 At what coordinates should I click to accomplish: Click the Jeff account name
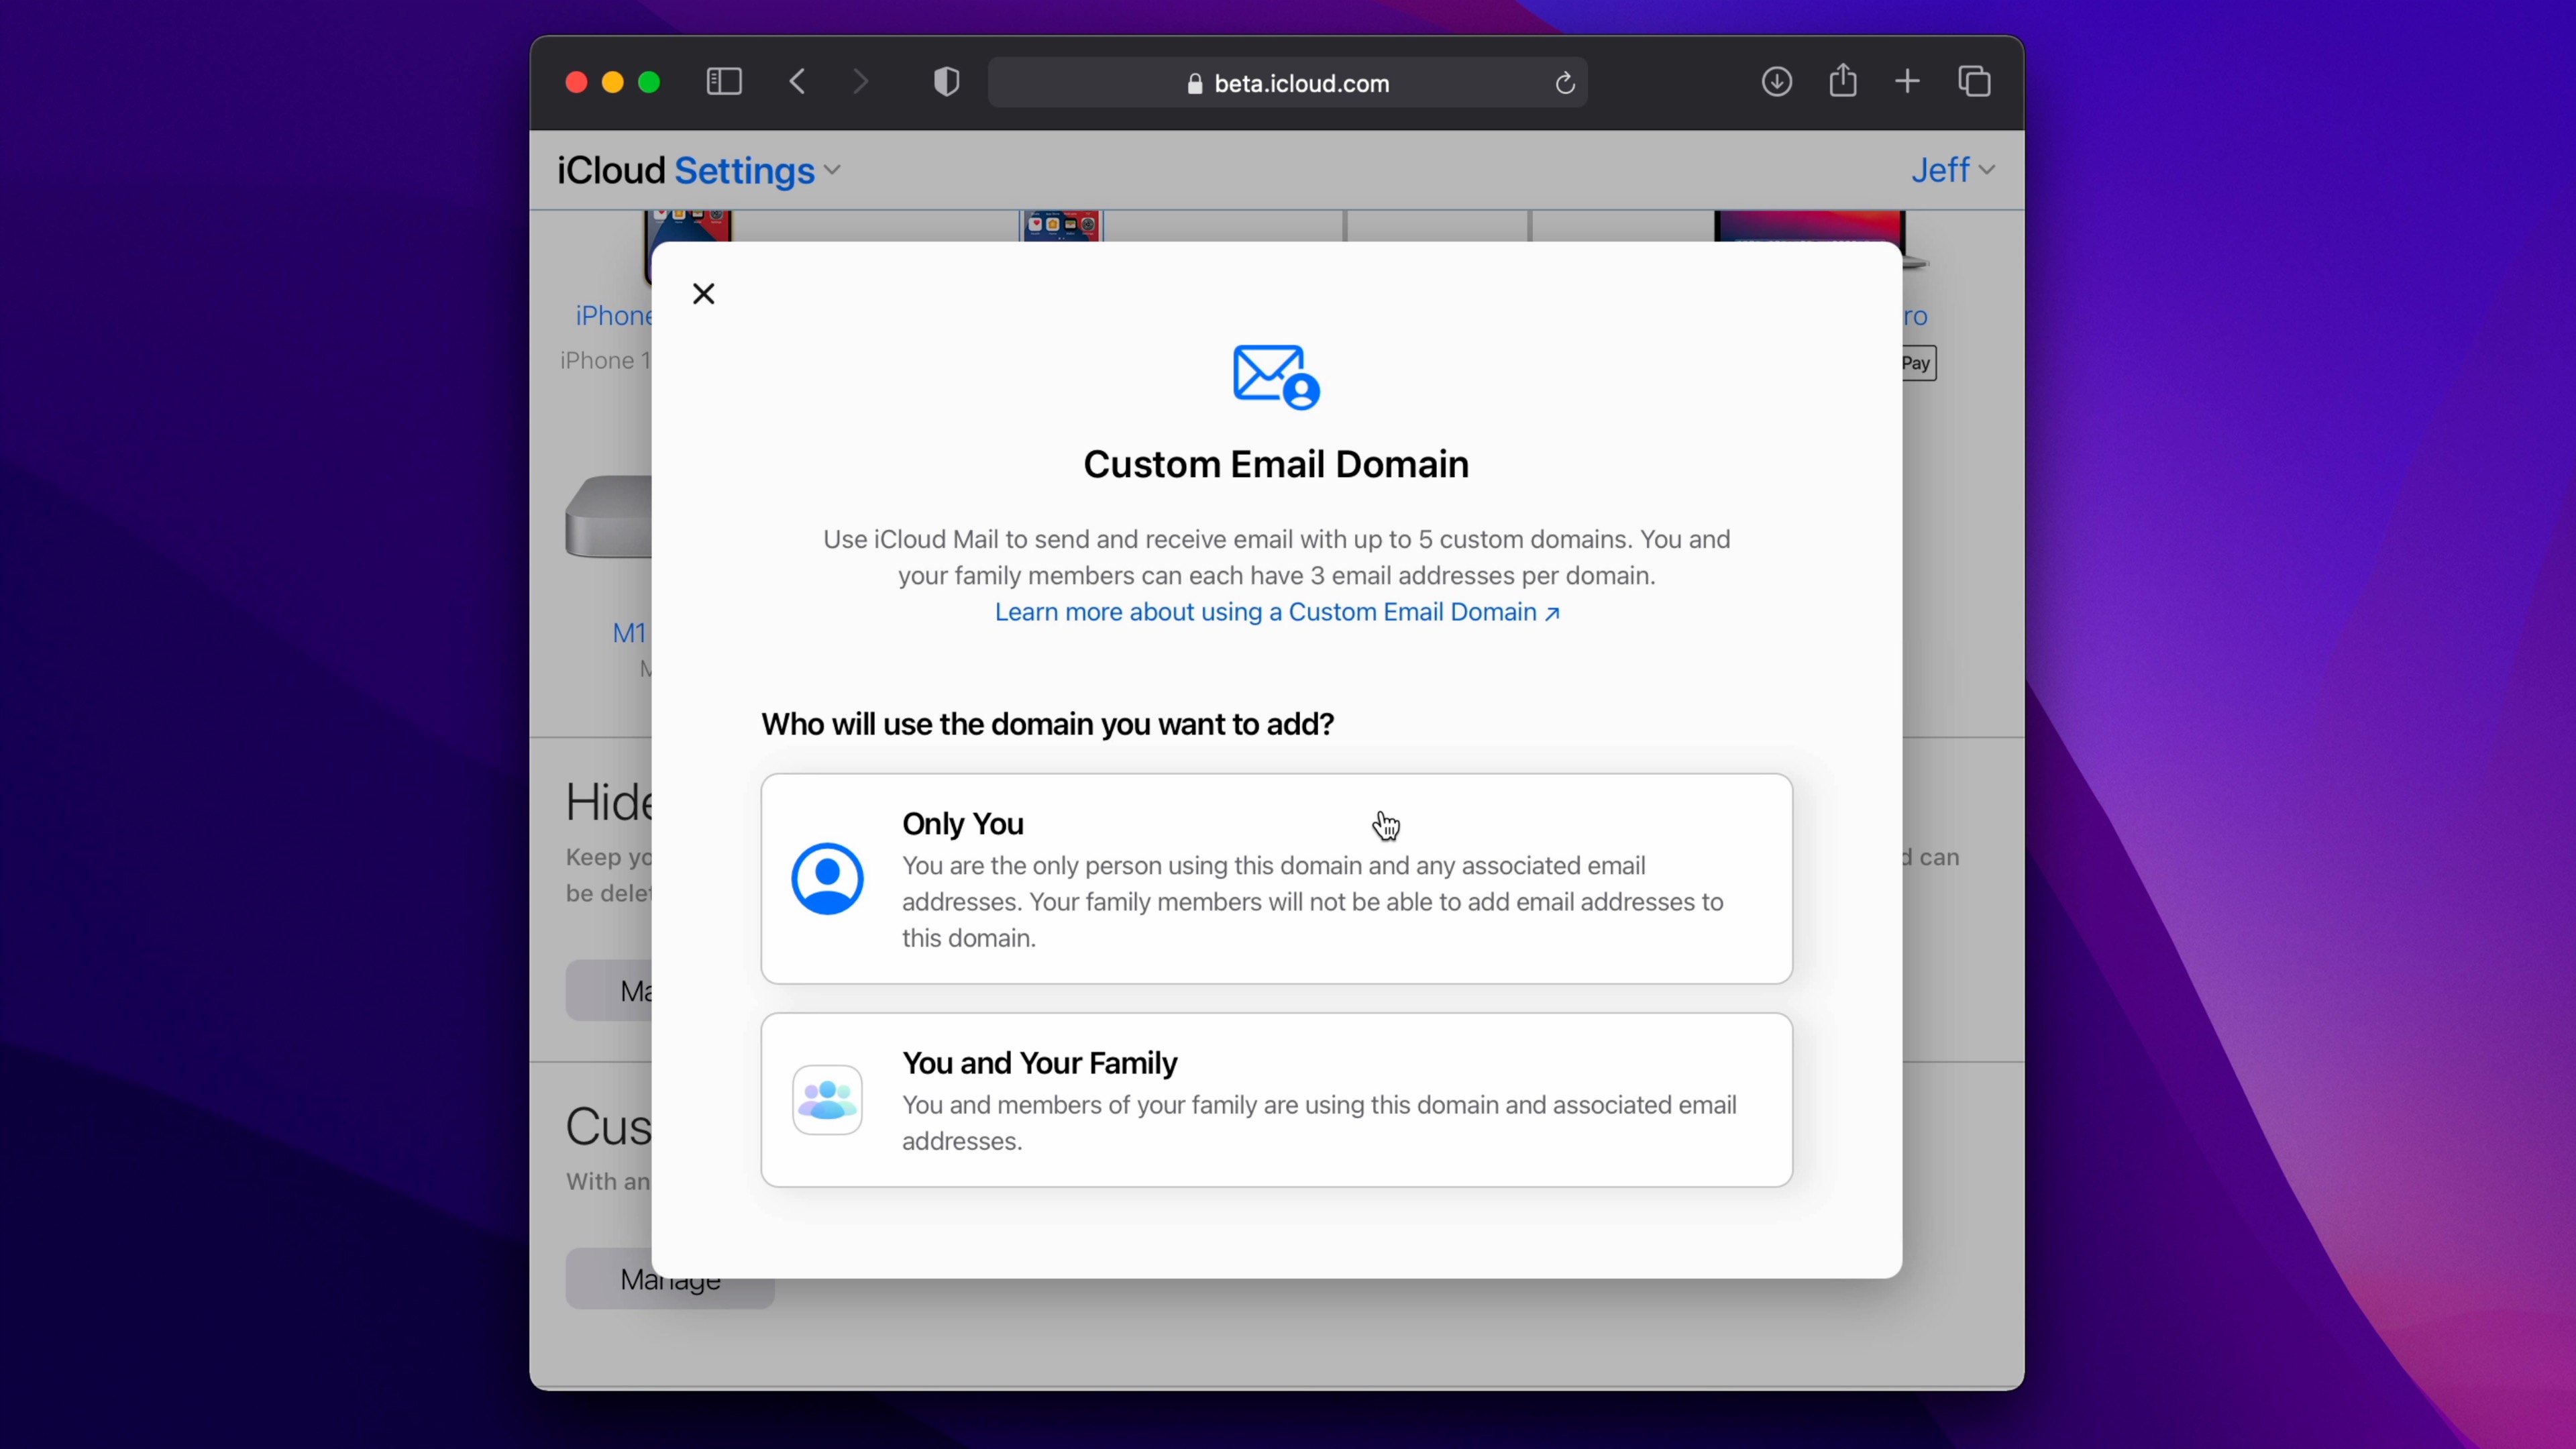pos(1940,170)
